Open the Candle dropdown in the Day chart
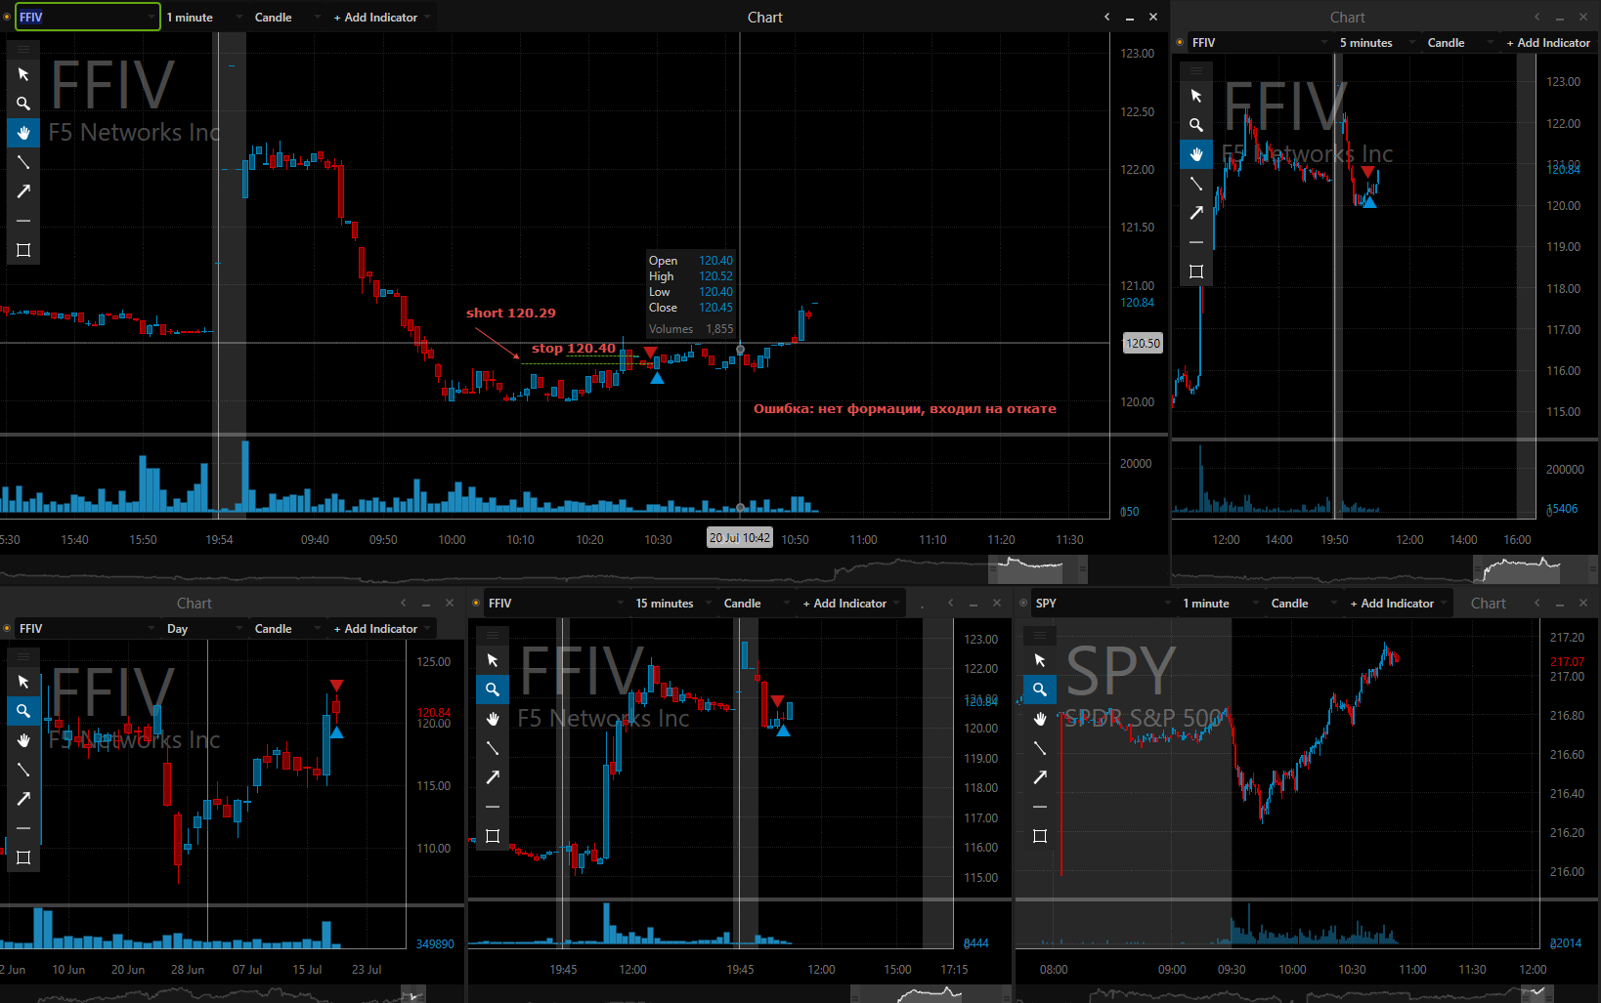Image resolution: width=1601 pixels, height=1003 pixels. coord(286,629)
